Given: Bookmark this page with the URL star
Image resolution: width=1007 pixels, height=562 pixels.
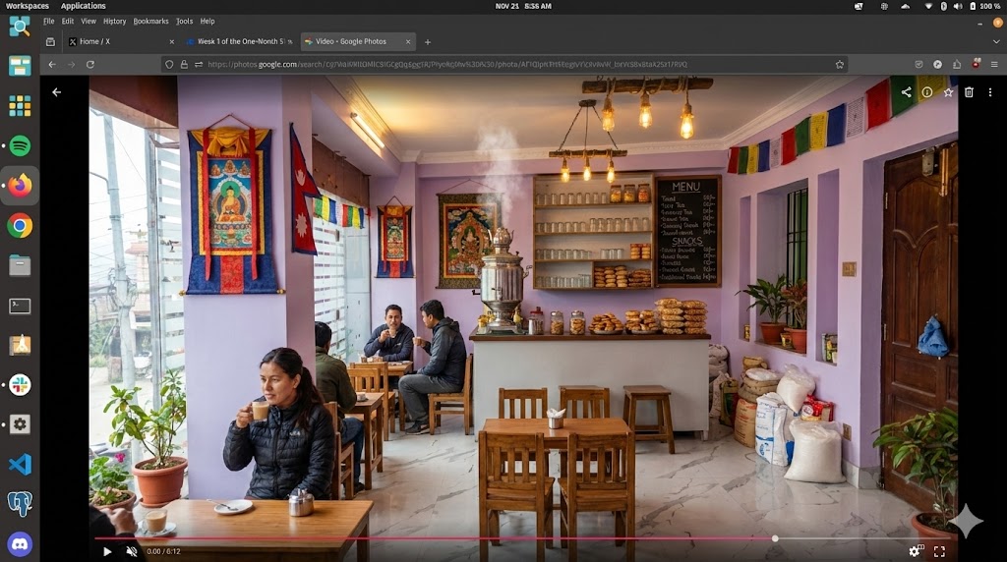Looking at the screenshot, I should (840, 64).
